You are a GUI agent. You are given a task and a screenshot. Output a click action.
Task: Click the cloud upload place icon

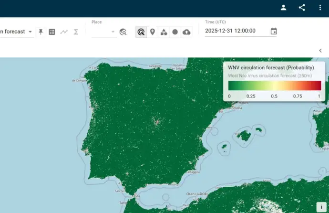click(x=186, y=32)
